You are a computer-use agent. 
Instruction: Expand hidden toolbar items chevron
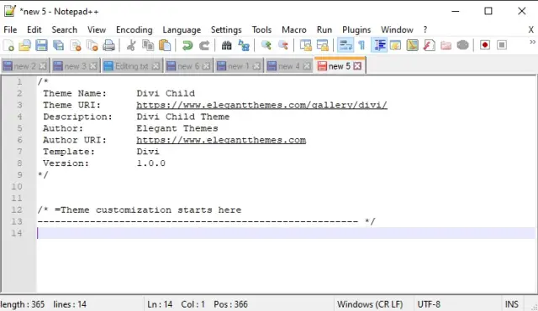click(532, 42)
